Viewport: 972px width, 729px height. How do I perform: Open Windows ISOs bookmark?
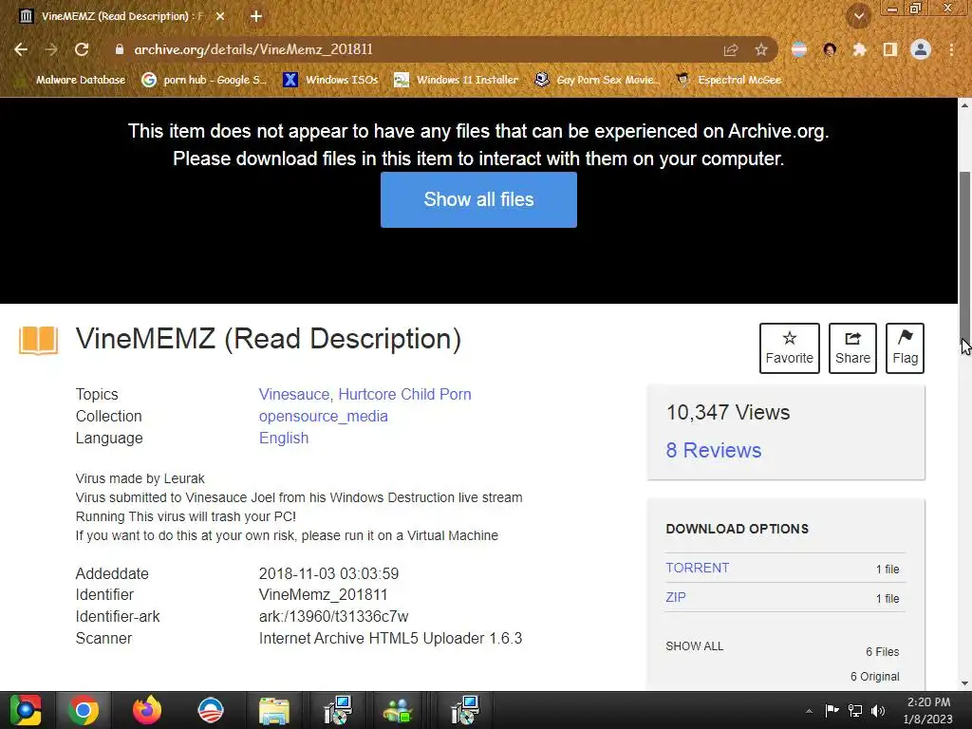(330, 80)
